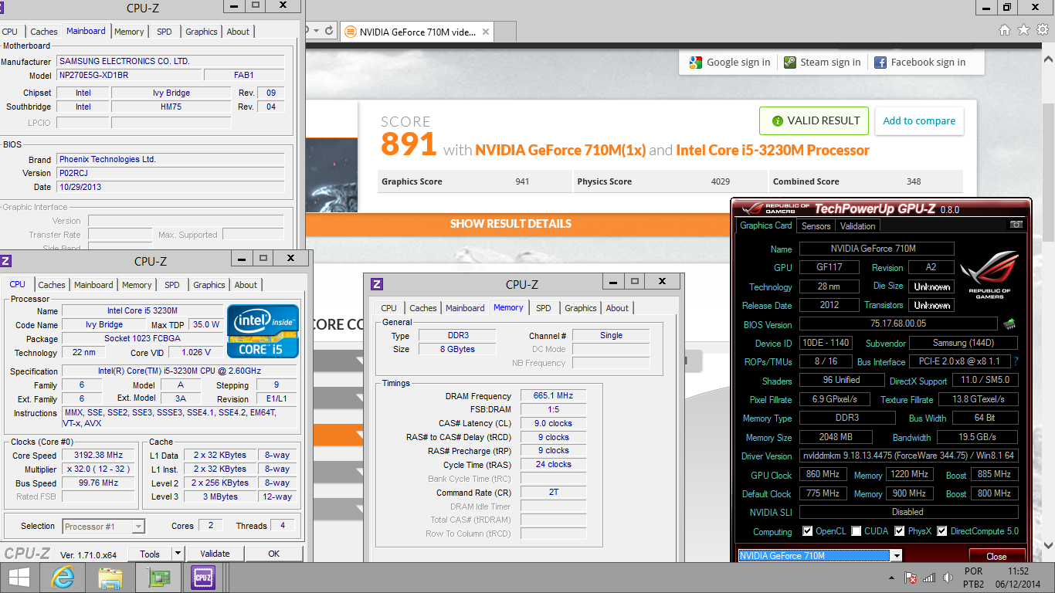The width and height of the screenshot is (1055, 593).
Task: Select the GPU-Z taskbar icon
Action: tap(157, 577)
